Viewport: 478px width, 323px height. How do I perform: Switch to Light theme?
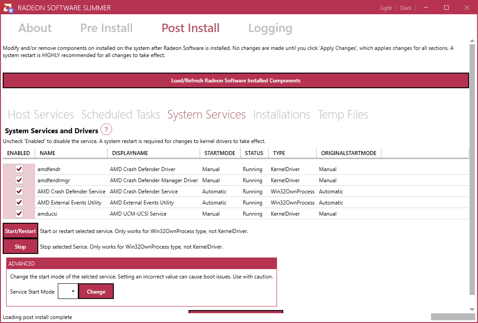pos(386,8)
